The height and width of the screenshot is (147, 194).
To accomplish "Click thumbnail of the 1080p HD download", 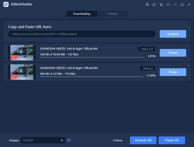I will tap(22, 53).
